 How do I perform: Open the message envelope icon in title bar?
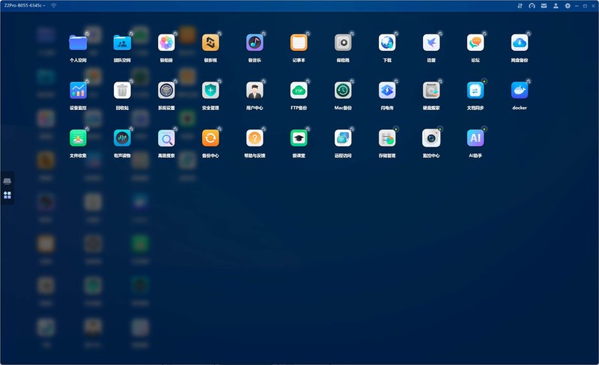pyautogui.click(x=544, y=6)
